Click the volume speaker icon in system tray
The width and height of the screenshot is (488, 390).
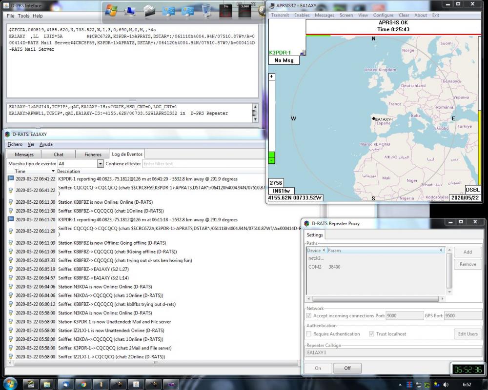(x=445, y=385)
